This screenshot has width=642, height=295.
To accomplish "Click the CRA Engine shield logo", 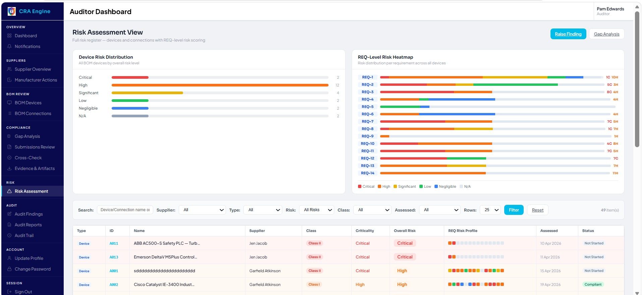I will [11, 11].
